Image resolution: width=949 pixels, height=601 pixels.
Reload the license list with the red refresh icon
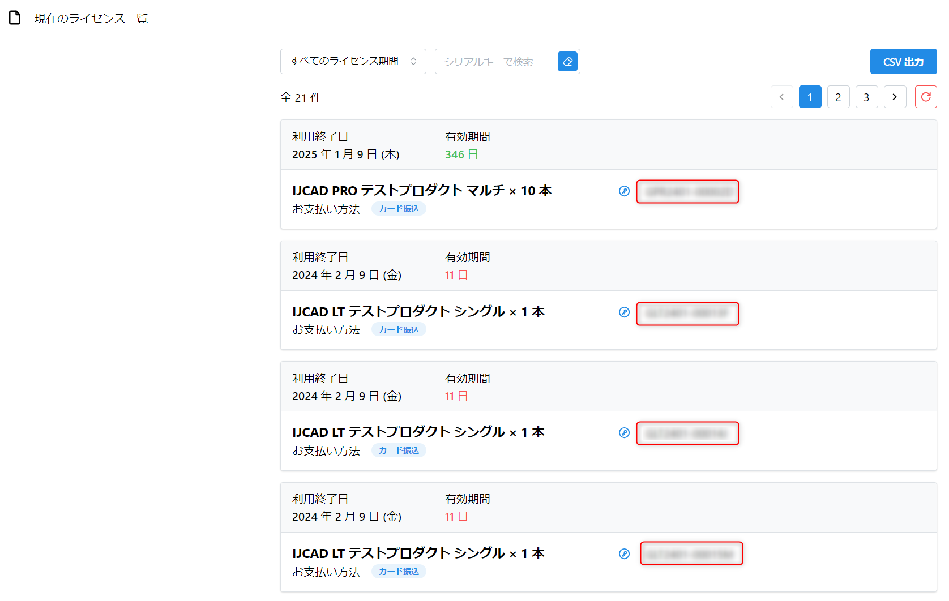coord(926,97)
